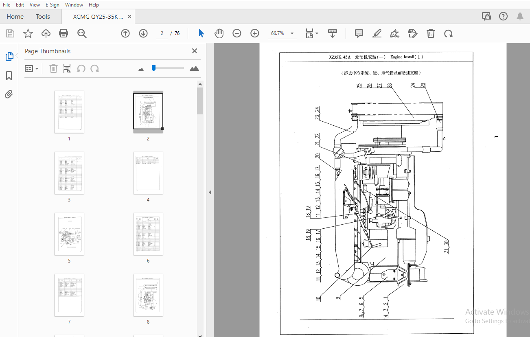
Task: Rotate pages clockwise in thumbnails panel
Action: pos(95,68)
